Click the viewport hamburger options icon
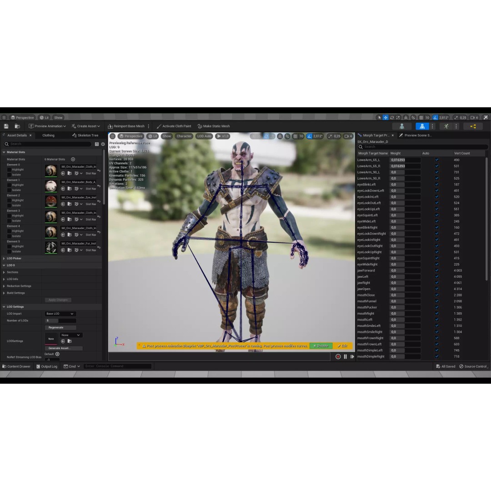Screen dimensions: 491x491 [x=112, y=136]
